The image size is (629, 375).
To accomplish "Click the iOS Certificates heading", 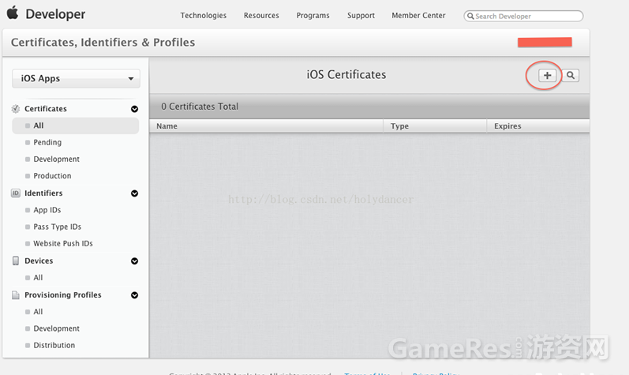I will click(346, 74).
